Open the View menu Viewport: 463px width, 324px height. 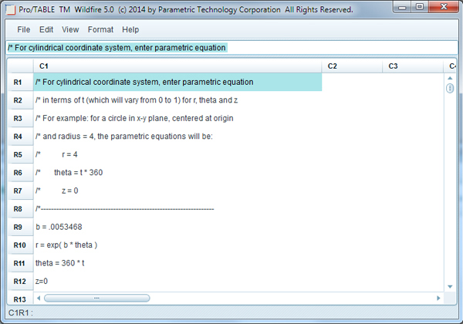70,29
